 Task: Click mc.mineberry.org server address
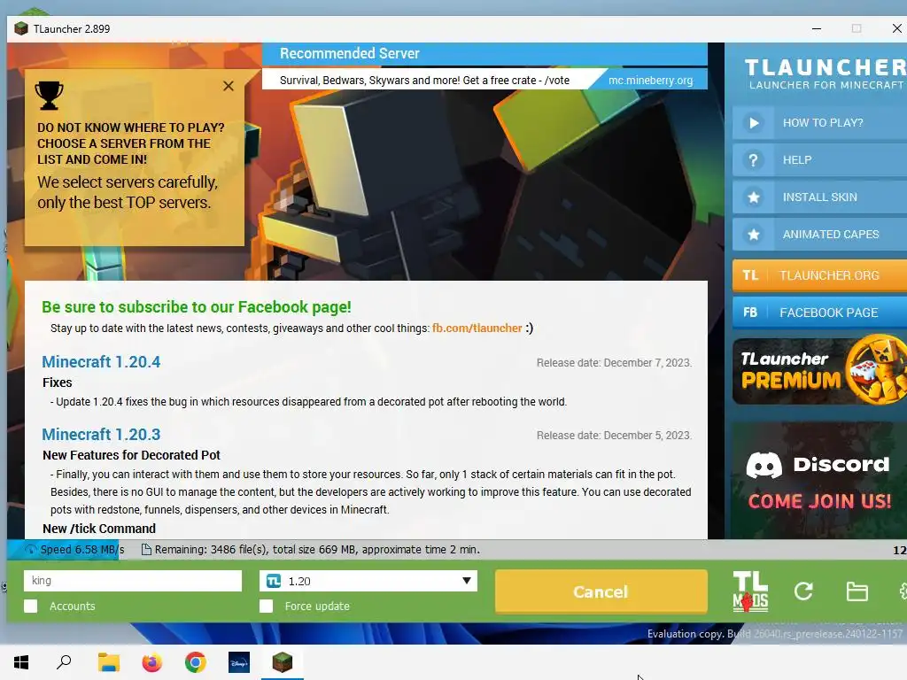pos(651,81)
